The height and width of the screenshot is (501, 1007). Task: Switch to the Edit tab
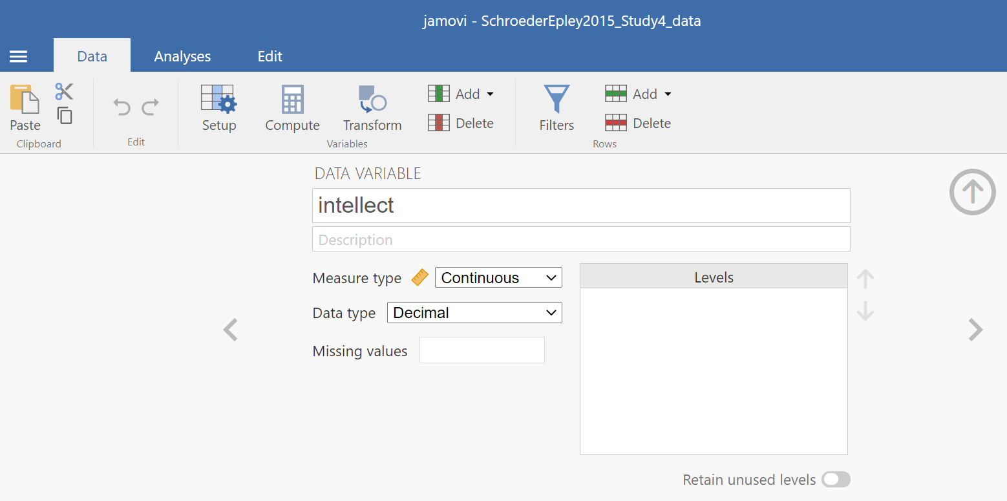[270, 56]
